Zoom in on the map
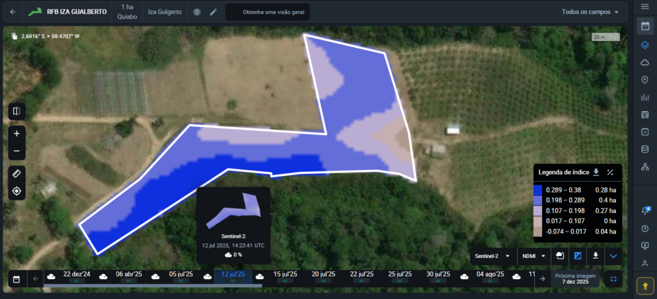Viewport: 657px width, 299px height. tap(16, 133)
